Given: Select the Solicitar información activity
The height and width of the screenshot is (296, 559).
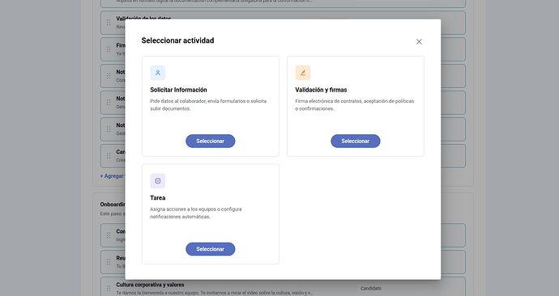Looking at the screenshot, I should point(211,141).
